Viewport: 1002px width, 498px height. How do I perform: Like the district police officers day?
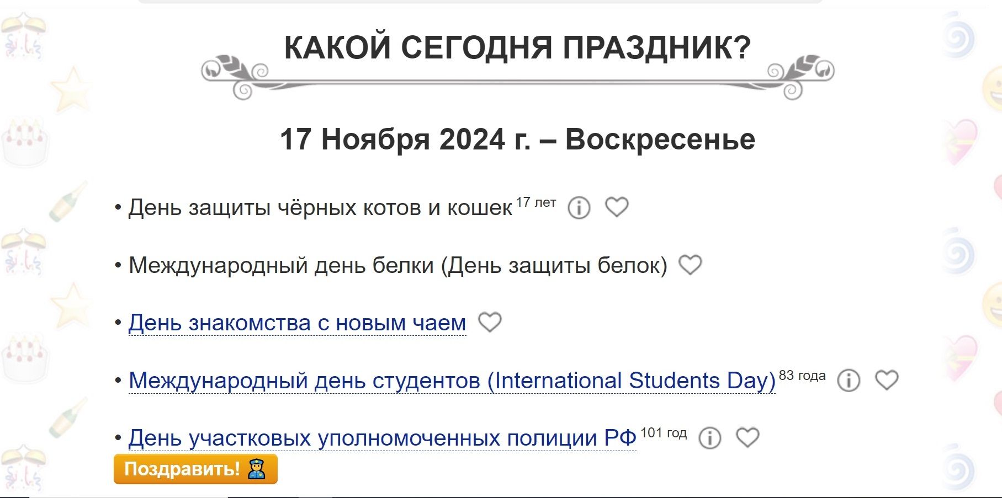pos(747,437)
